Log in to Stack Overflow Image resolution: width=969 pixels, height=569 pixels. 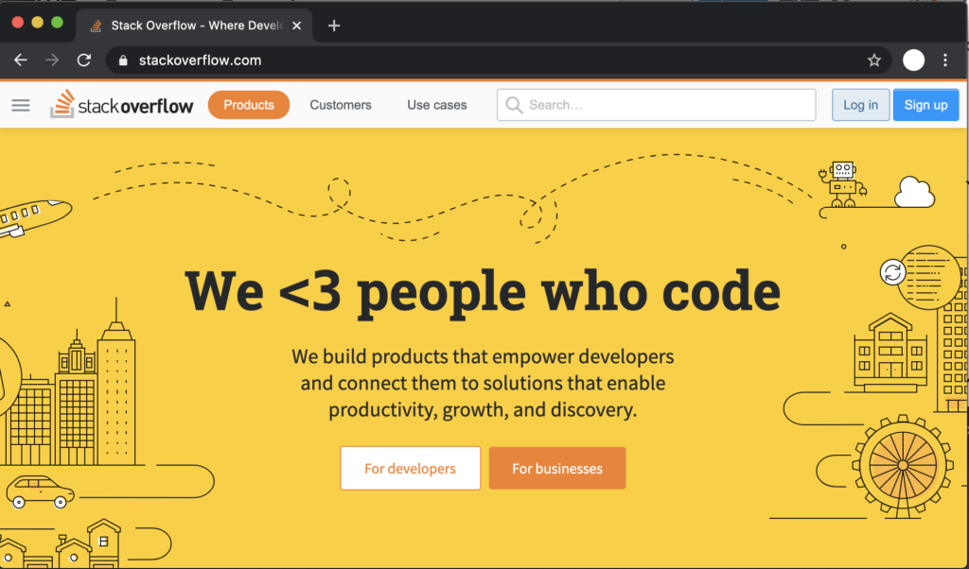pos(859,105)
